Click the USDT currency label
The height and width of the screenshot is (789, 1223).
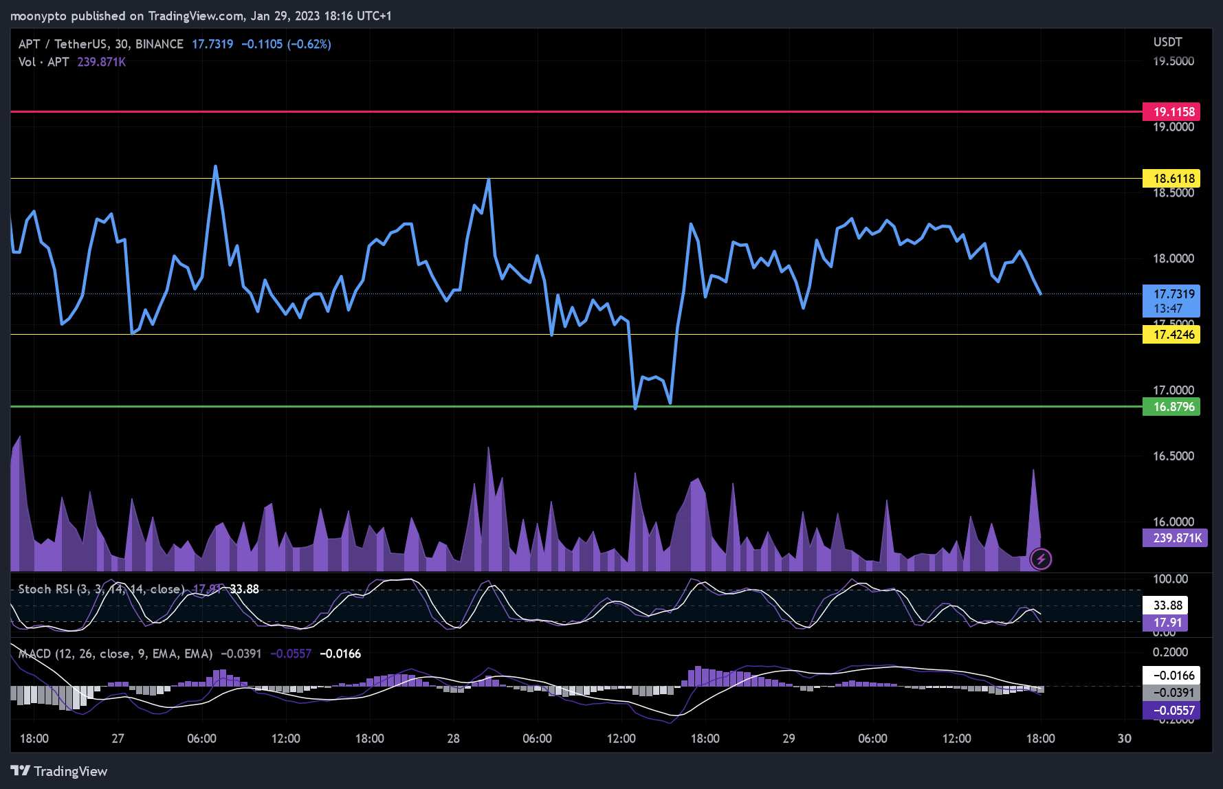1167,42
